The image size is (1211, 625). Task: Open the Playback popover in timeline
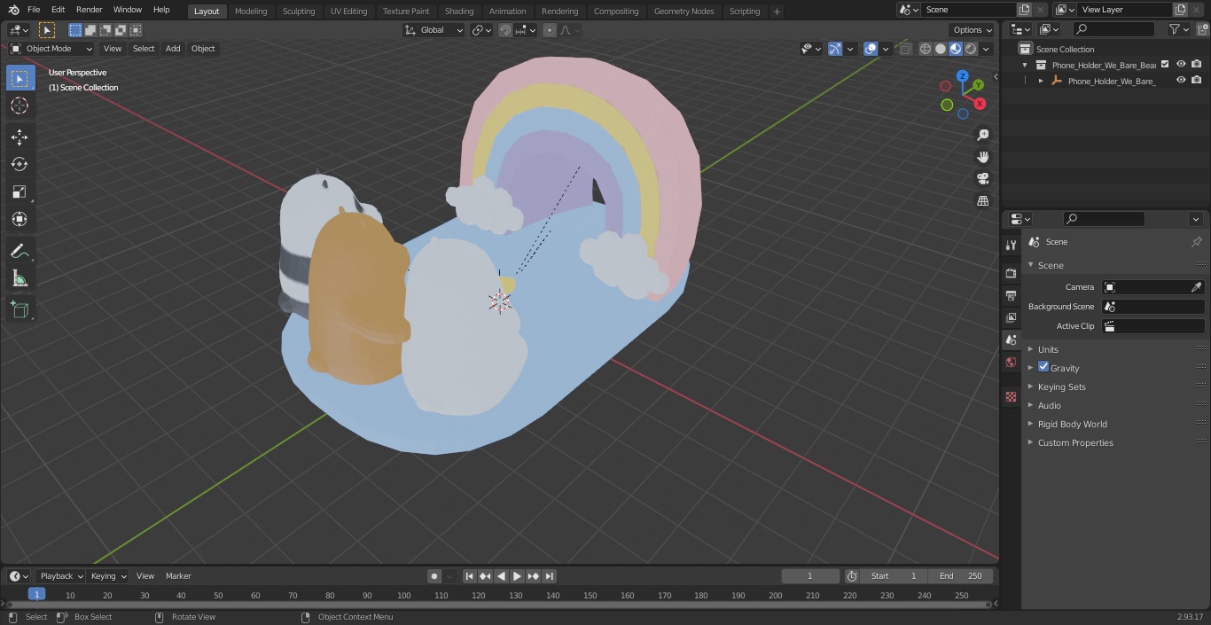[61, 576]
